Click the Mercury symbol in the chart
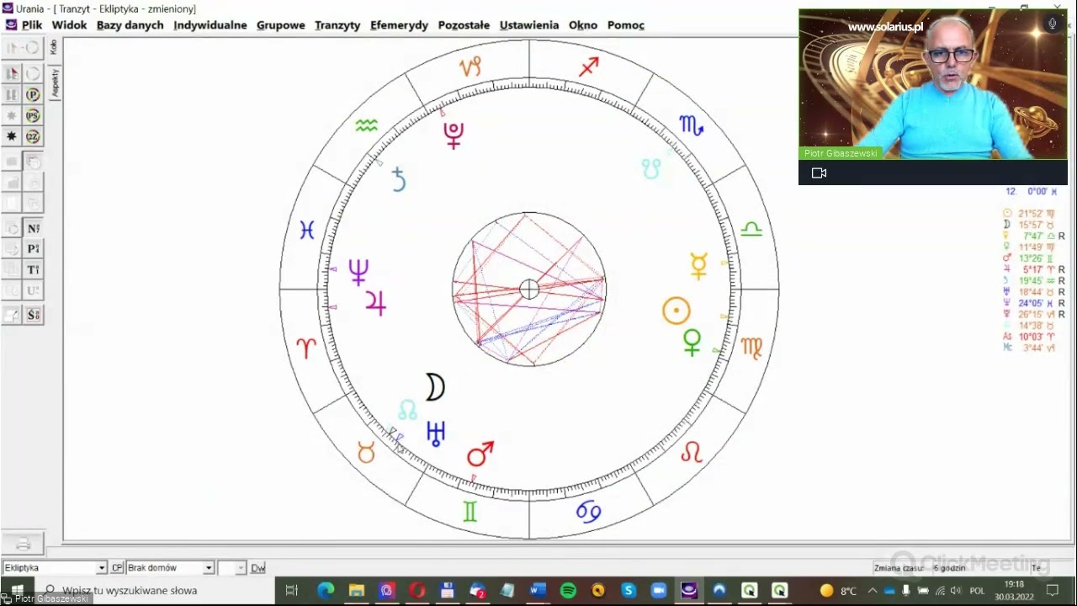 point(698,266)
